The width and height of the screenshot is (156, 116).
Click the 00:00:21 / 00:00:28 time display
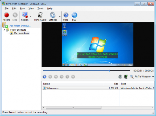point(144,71)
